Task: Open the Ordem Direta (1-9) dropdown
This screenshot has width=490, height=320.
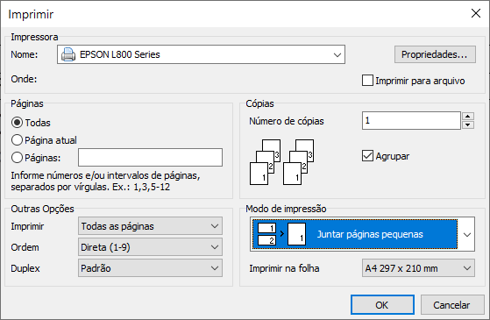Action: click(150, 247)
